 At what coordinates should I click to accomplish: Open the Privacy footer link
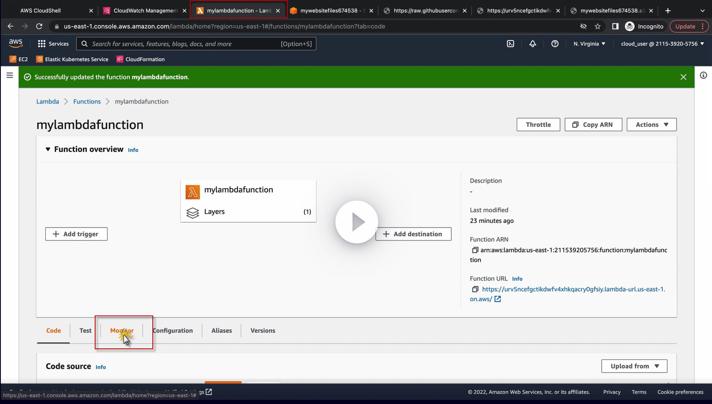612,392
